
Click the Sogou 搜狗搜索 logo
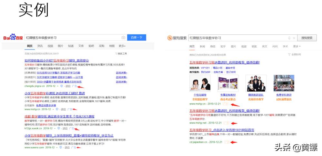(177, 38)
